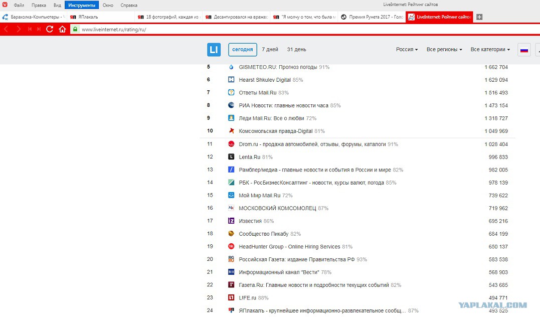Click the Российская Газета RG favicon
The image size is (540, 320).
231,259
